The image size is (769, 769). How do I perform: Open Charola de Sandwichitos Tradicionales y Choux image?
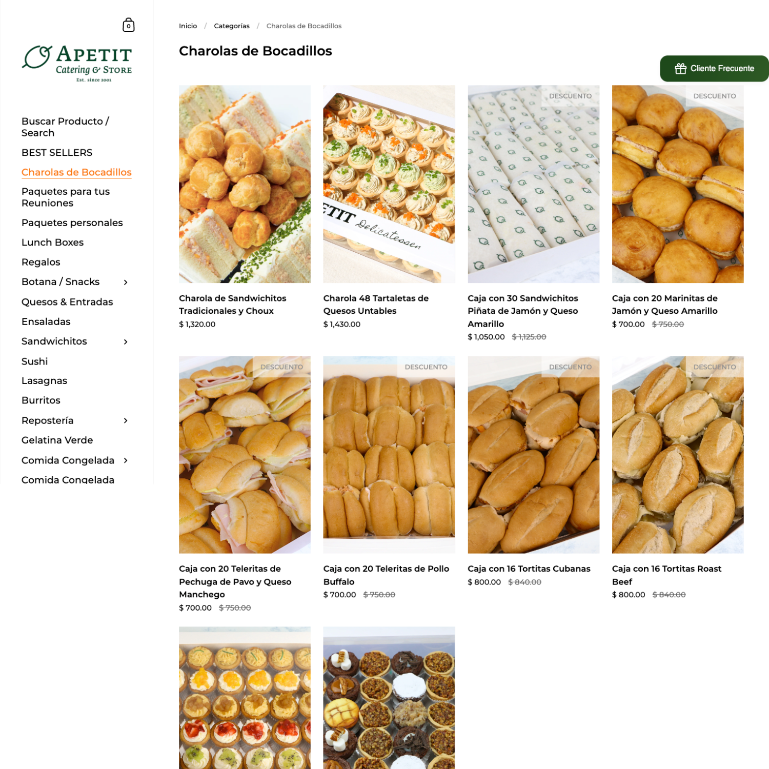click(x=245, y=184)
